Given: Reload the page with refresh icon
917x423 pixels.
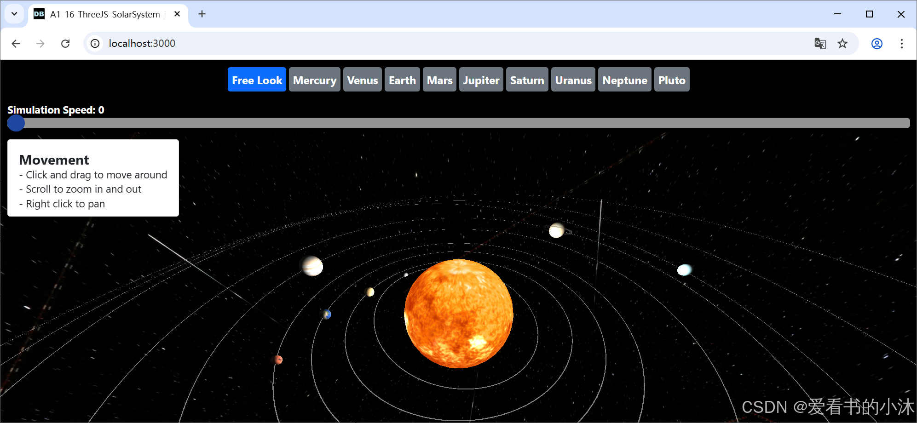Looking at the screenshot, I should [65, 43].
